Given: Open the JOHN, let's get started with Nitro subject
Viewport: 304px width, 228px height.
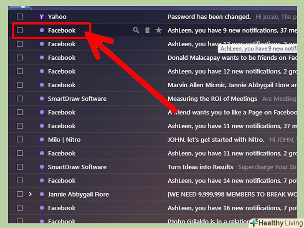Looking at the screenshot, I should (216, 140).
